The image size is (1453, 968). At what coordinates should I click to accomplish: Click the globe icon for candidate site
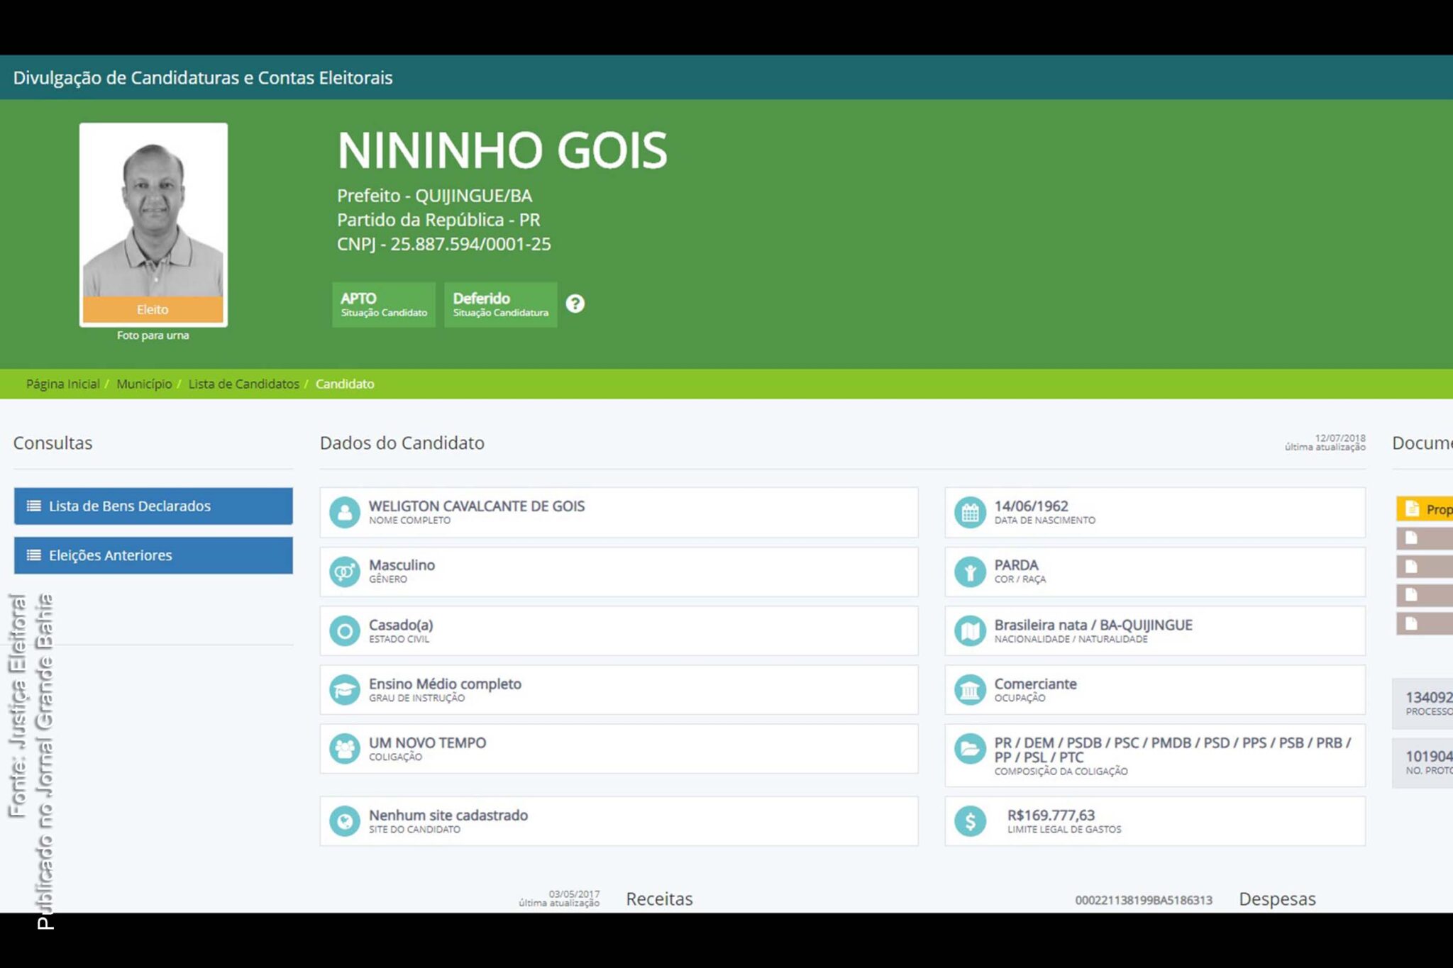click(x=345, y=821)
